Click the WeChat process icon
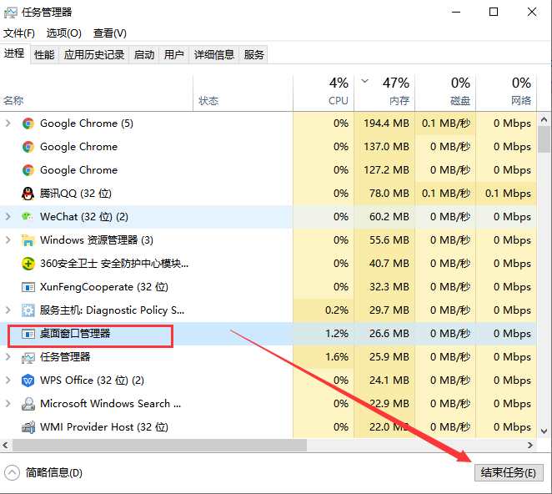Viewport: 552px width, 494px height. tap(28, 216)
